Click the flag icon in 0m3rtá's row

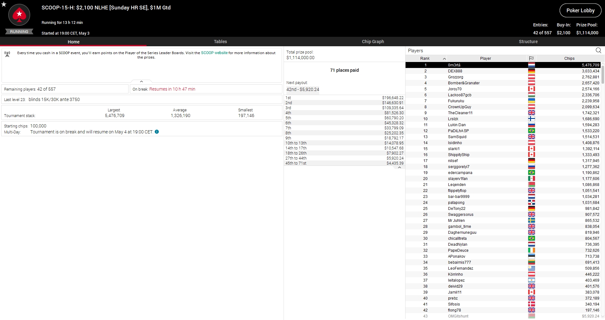tap(532, 65)
